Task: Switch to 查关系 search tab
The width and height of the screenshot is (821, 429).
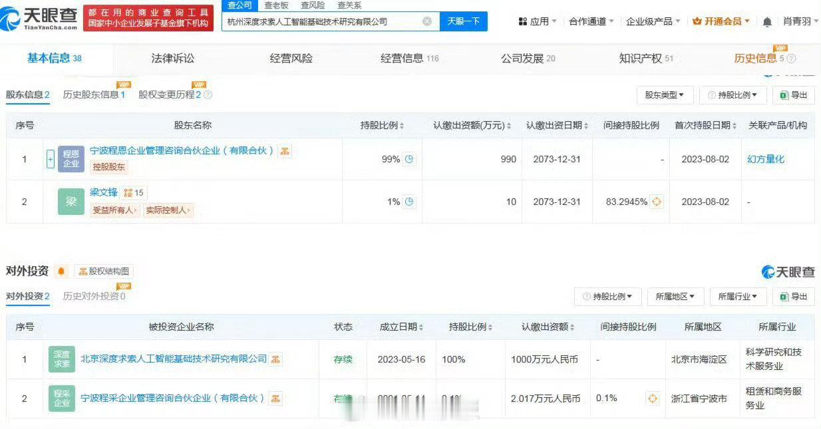Action: pyautogui.click(x=349, y=5)
